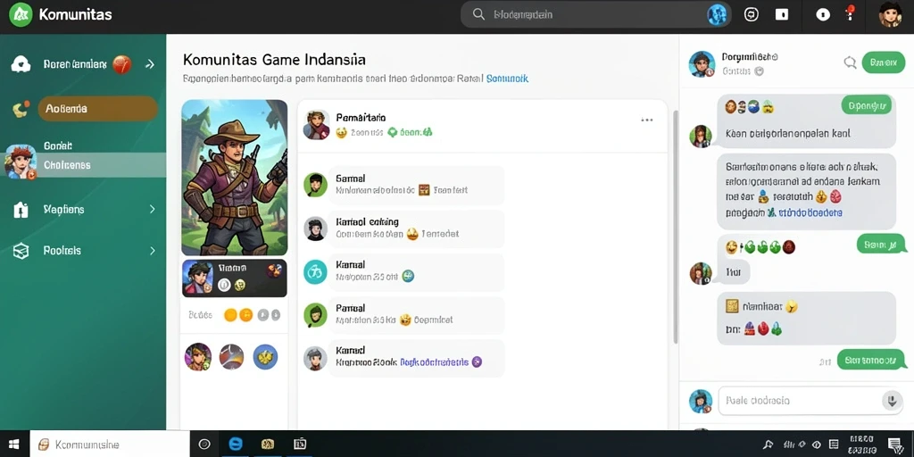
Task: Click the cowboy character artwork thumbnail
Action: 235,178
